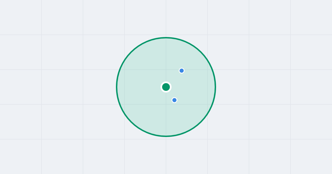Select the upper blue point marker
This screenshot has height=174, width=332.
pyautogui.click(x=181, y=71)
